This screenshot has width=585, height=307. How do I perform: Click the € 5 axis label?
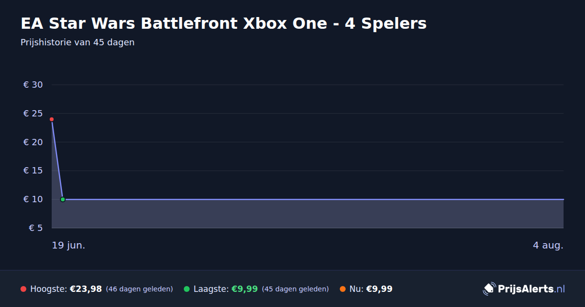36,228
